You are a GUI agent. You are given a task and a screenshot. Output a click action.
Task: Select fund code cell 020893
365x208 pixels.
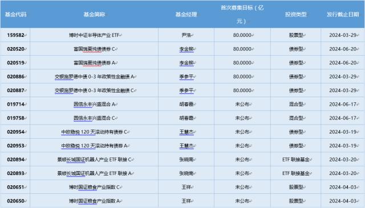pos(15,173)
